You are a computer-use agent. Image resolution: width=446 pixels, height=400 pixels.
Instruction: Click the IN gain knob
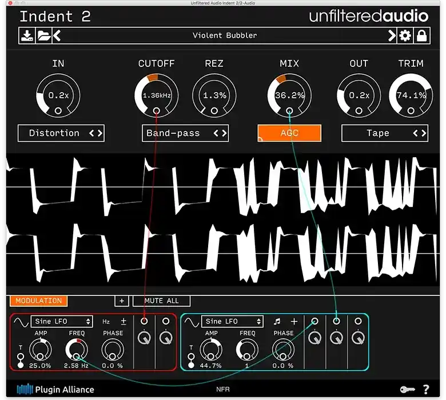58,95
